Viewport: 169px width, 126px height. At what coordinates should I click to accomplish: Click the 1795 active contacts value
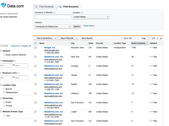point(134,48)
